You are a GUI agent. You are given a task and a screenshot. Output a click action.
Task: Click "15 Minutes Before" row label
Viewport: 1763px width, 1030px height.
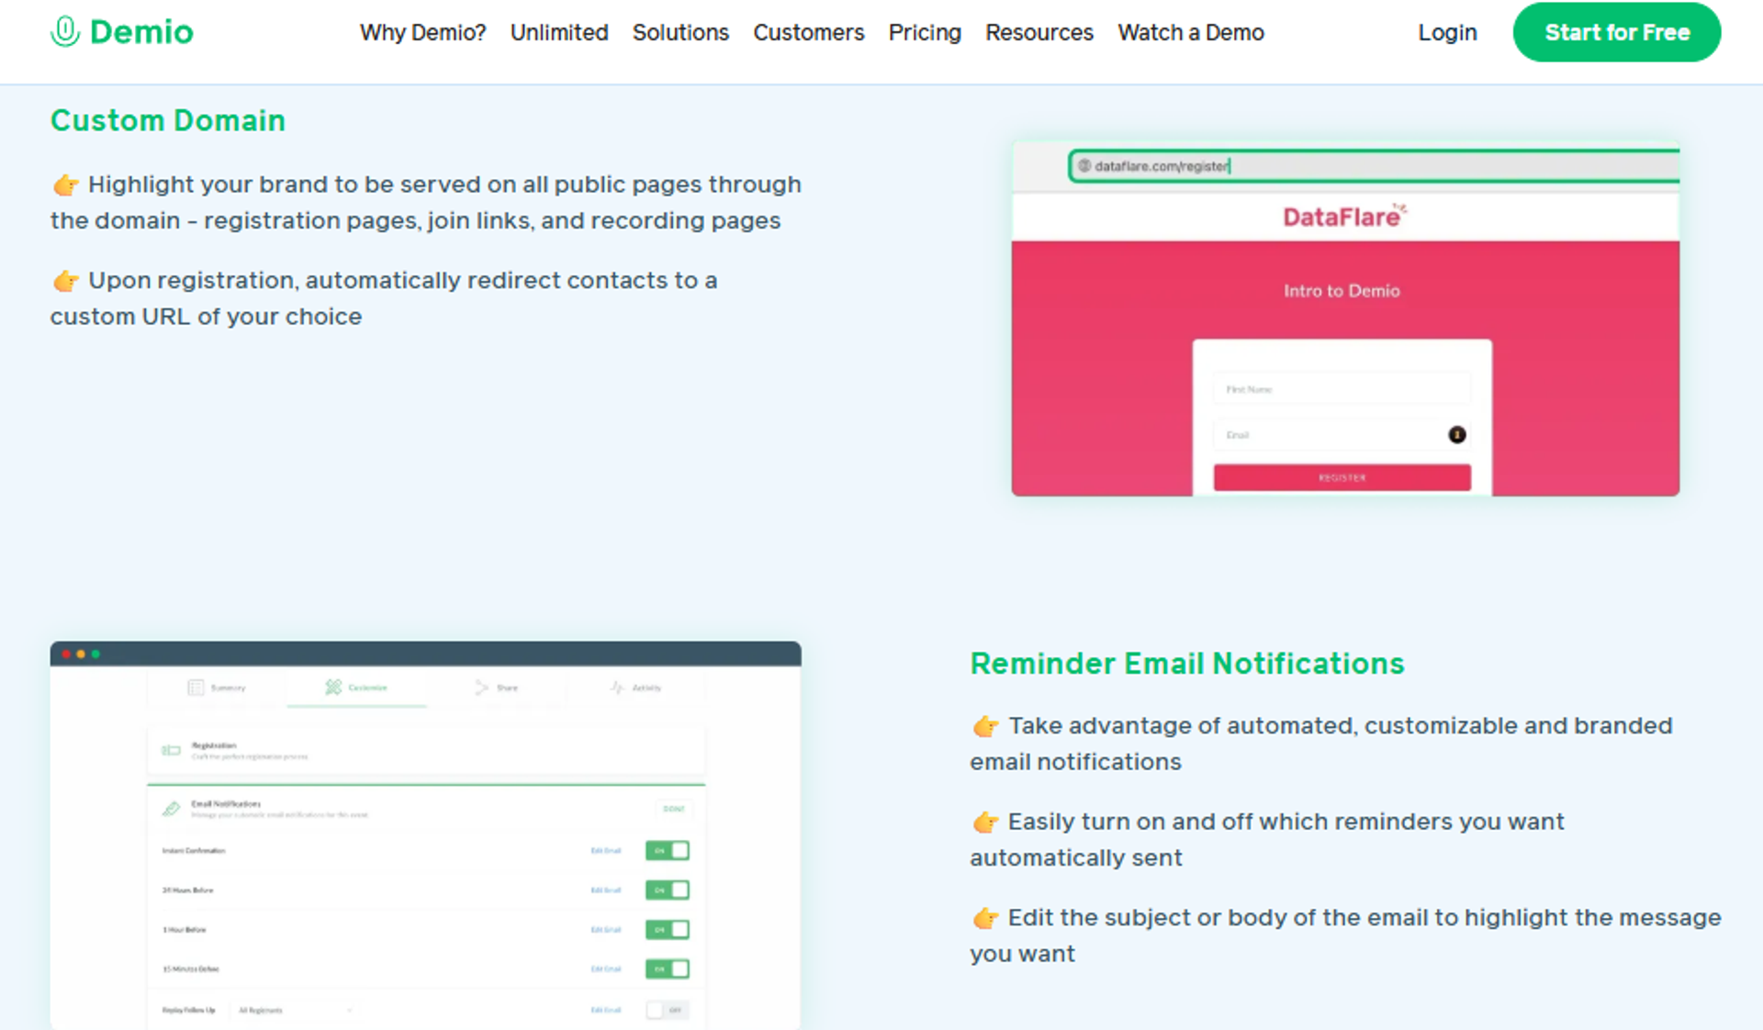click(x=191, y=969)
